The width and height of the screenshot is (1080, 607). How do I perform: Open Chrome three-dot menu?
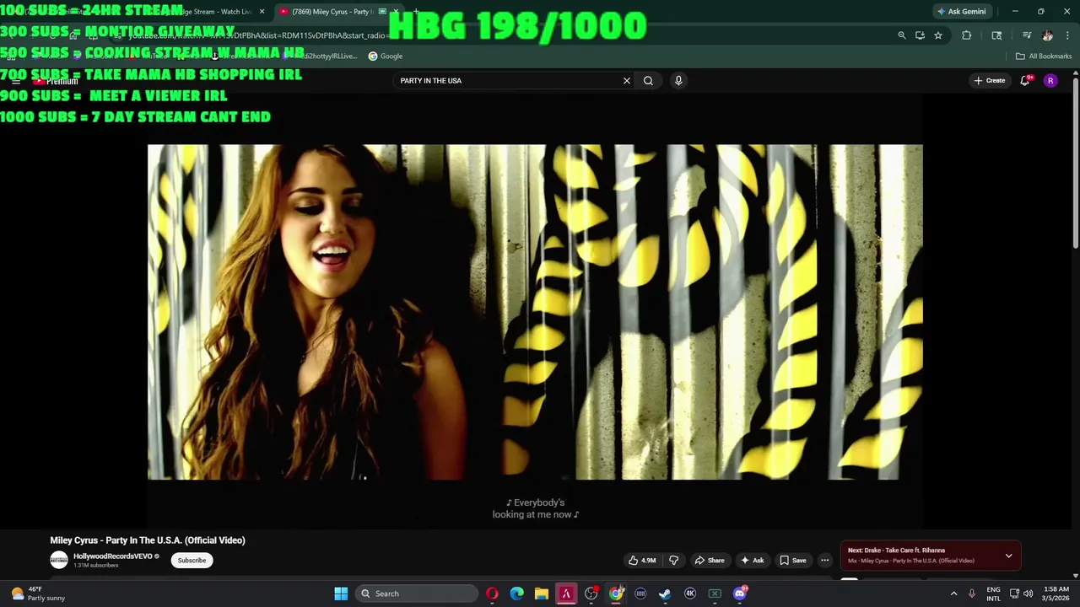pyautogui.click(x=1067, y=35)
